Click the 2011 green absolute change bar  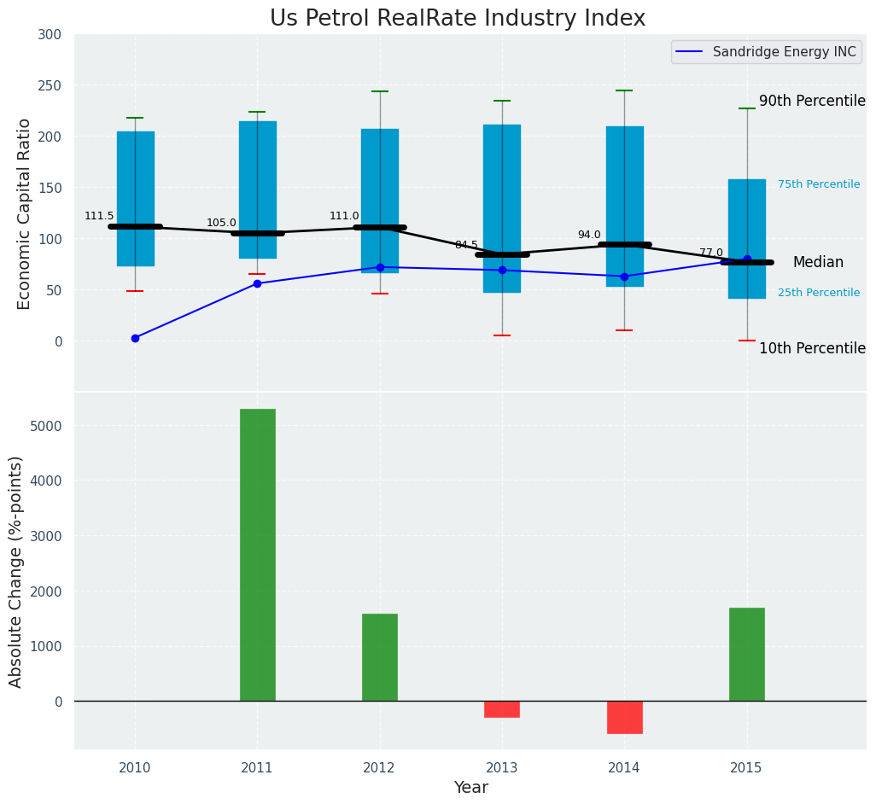point(257,555)
